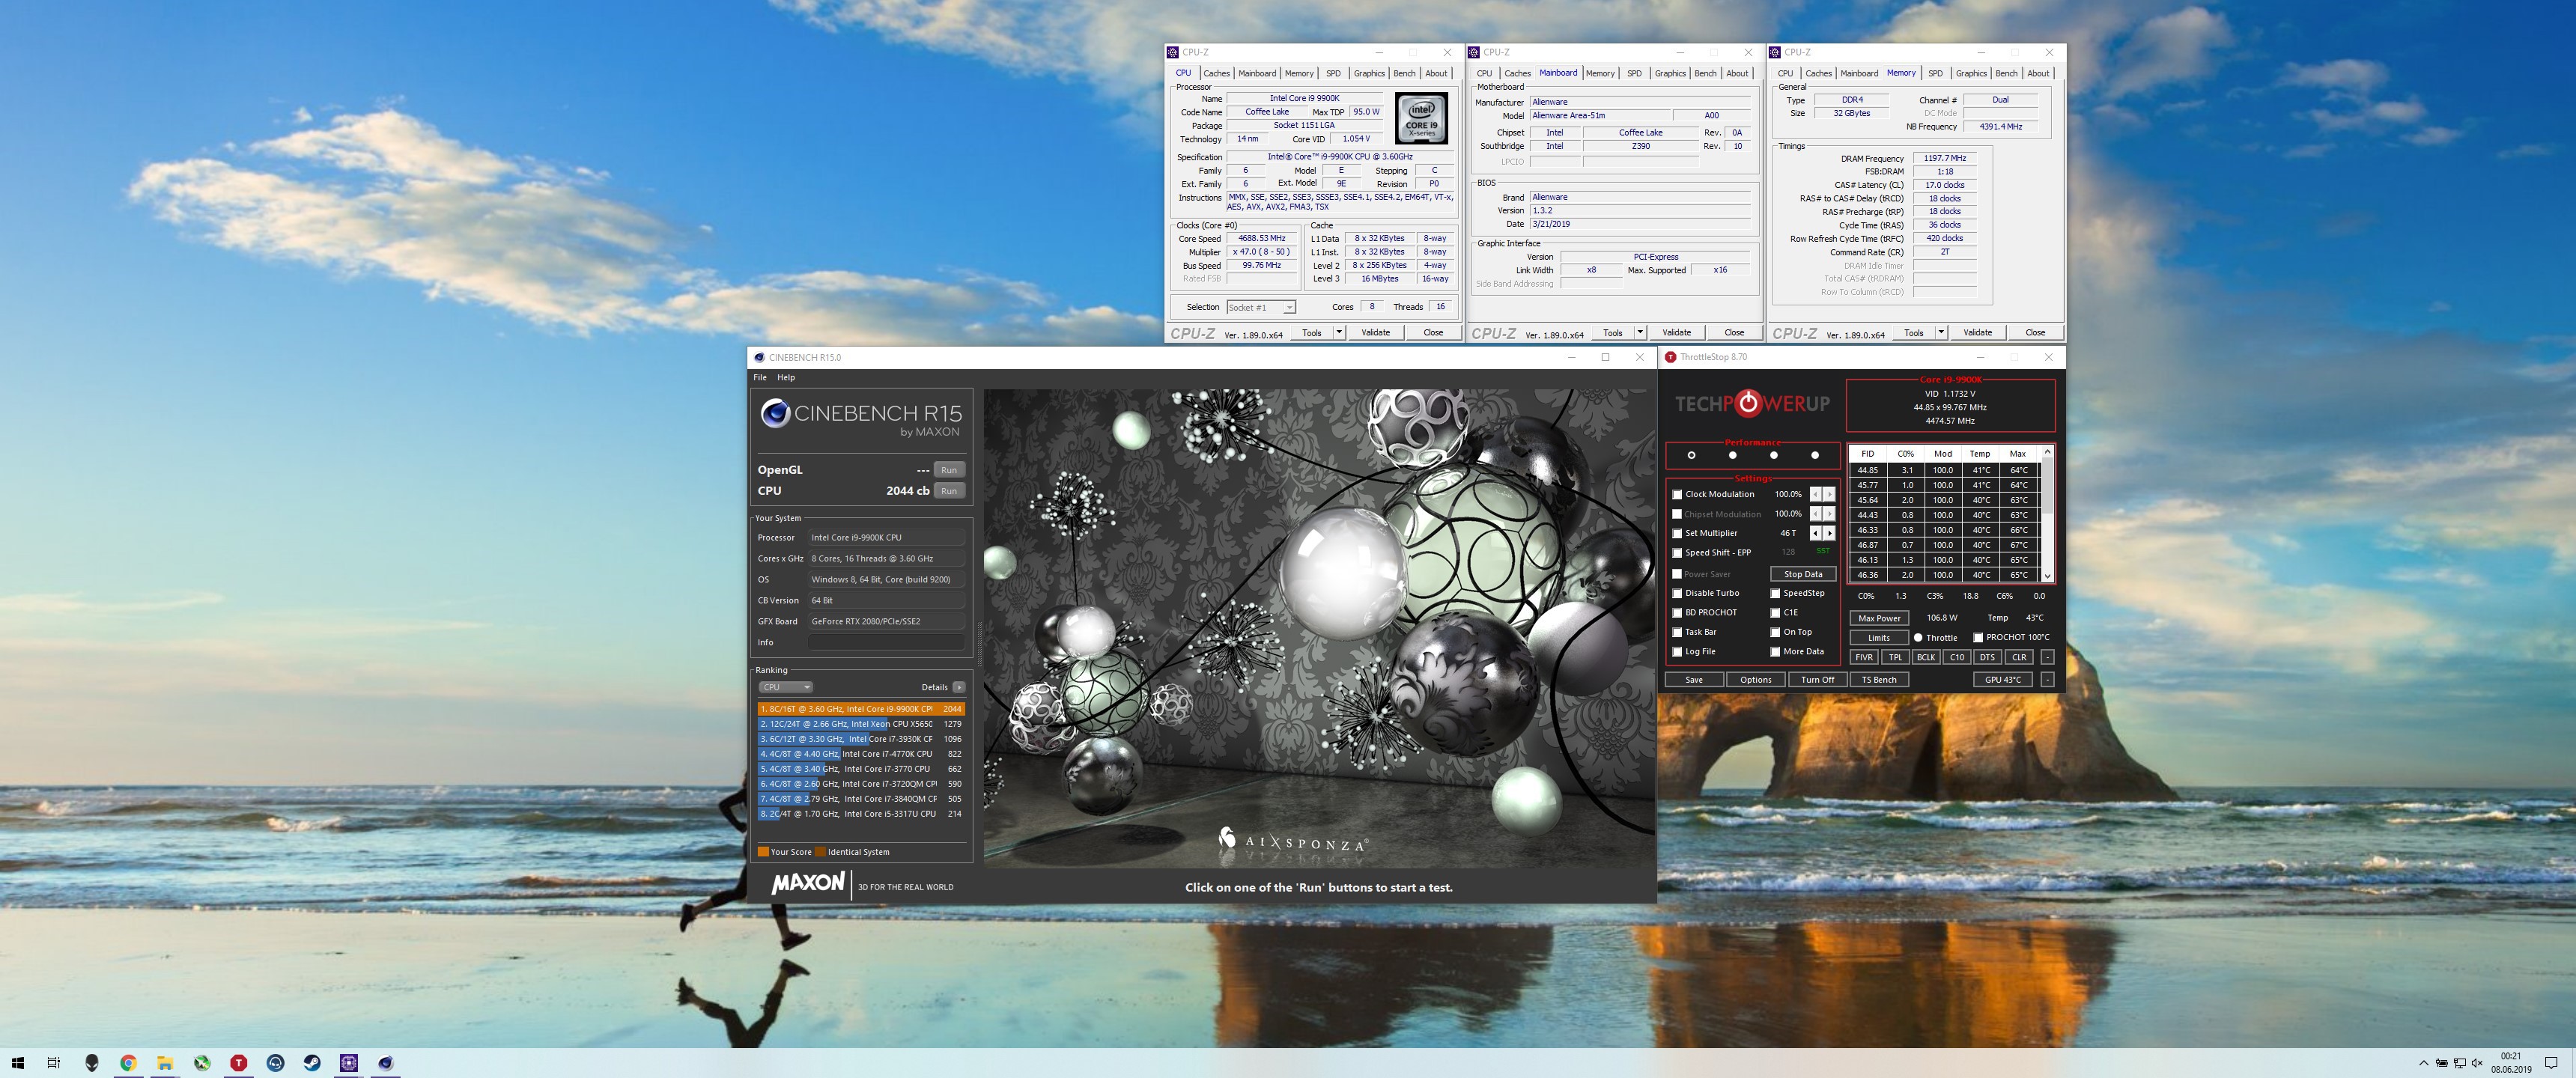2576x1078 pixels.
Task: Open the CPU ranking dropdown in Cinebench
Action: click(786, 687)
